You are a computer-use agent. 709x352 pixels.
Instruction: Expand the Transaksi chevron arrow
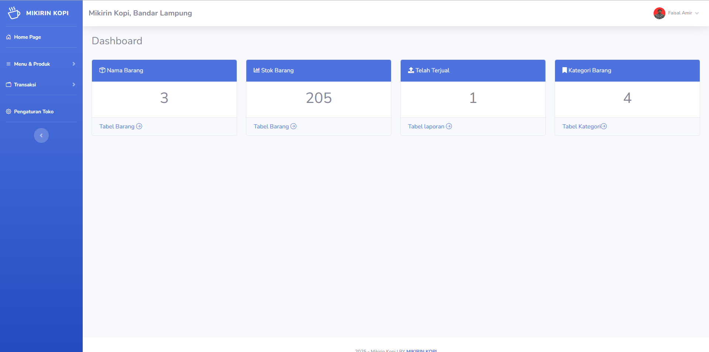[74, 84]
